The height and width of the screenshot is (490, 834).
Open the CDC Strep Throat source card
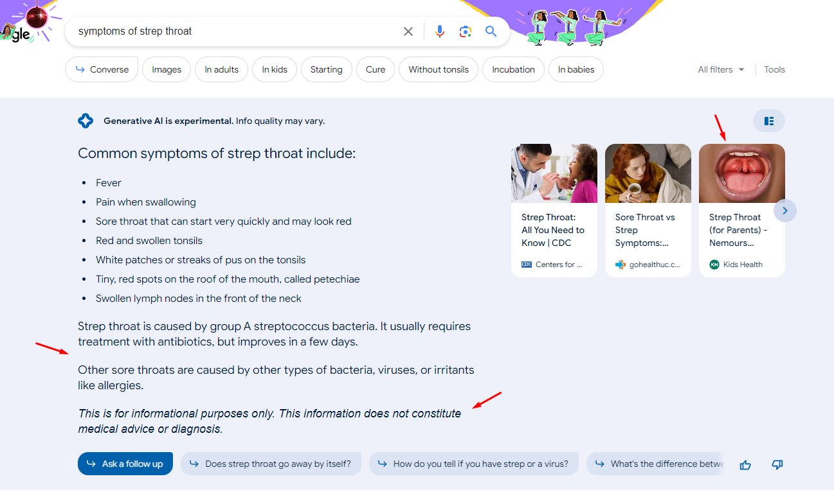554,230
